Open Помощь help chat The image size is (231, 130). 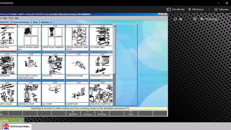(x=209, y=19)
